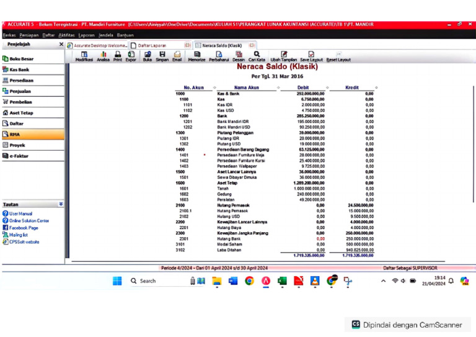Screen dimensions: 476x337
Task: Open the Pembelian module
Action: click(x=33, y=102)
